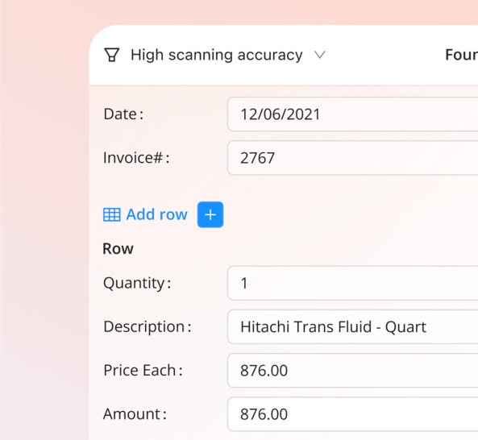The image size is (478, 440).
Task: Select the Quantity input field
Action: 353,283
